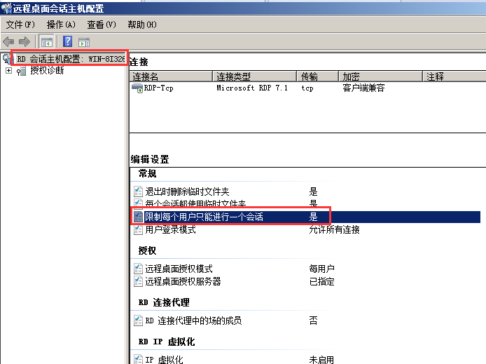Click the 远程桌面授权模式 setting icon

138,269
